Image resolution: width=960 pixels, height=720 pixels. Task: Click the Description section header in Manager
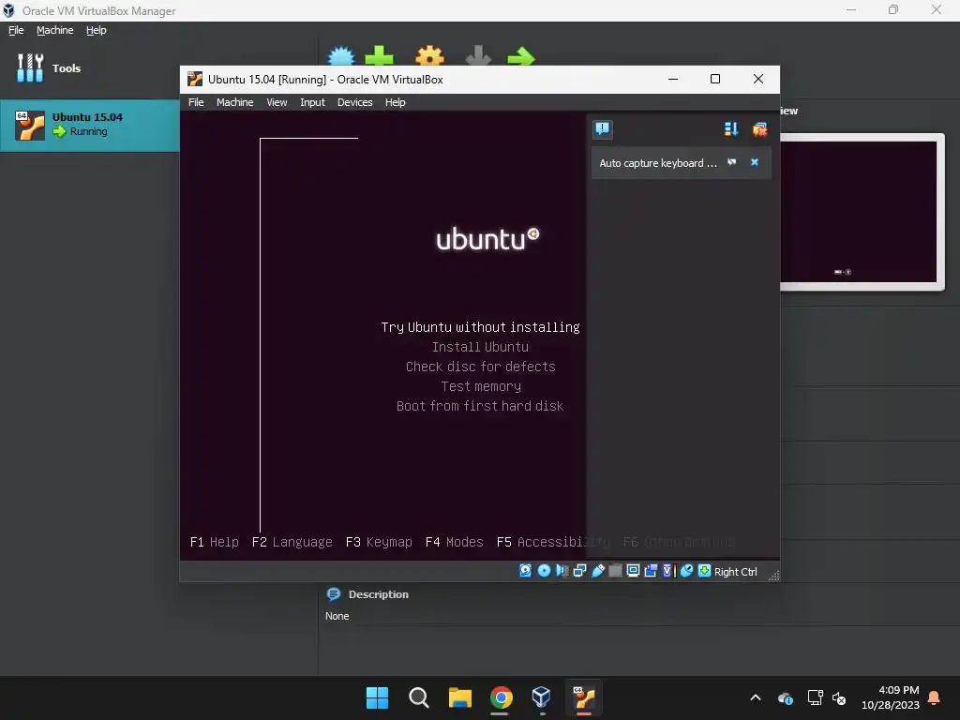point(367,593)
